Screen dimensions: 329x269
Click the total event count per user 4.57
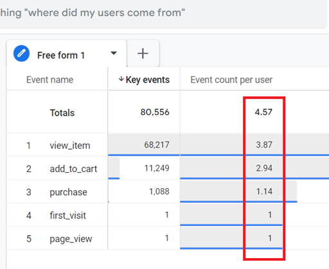pos(263,112)
